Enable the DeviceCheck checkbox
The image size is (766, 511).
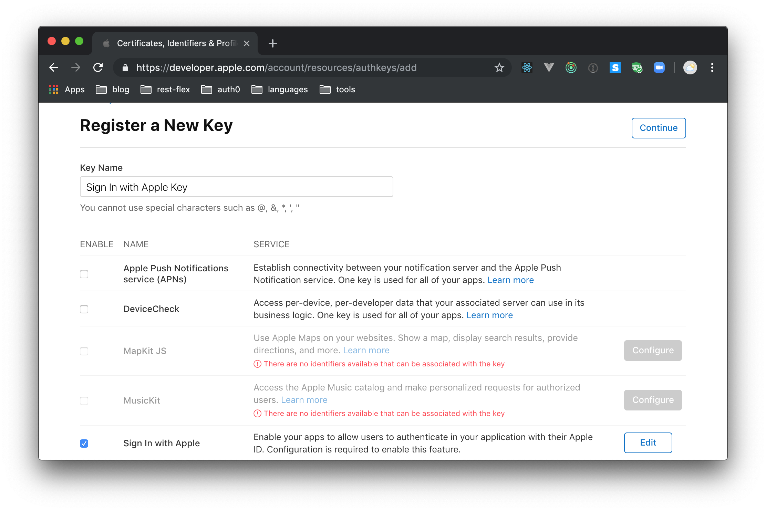tap(84, 309)
